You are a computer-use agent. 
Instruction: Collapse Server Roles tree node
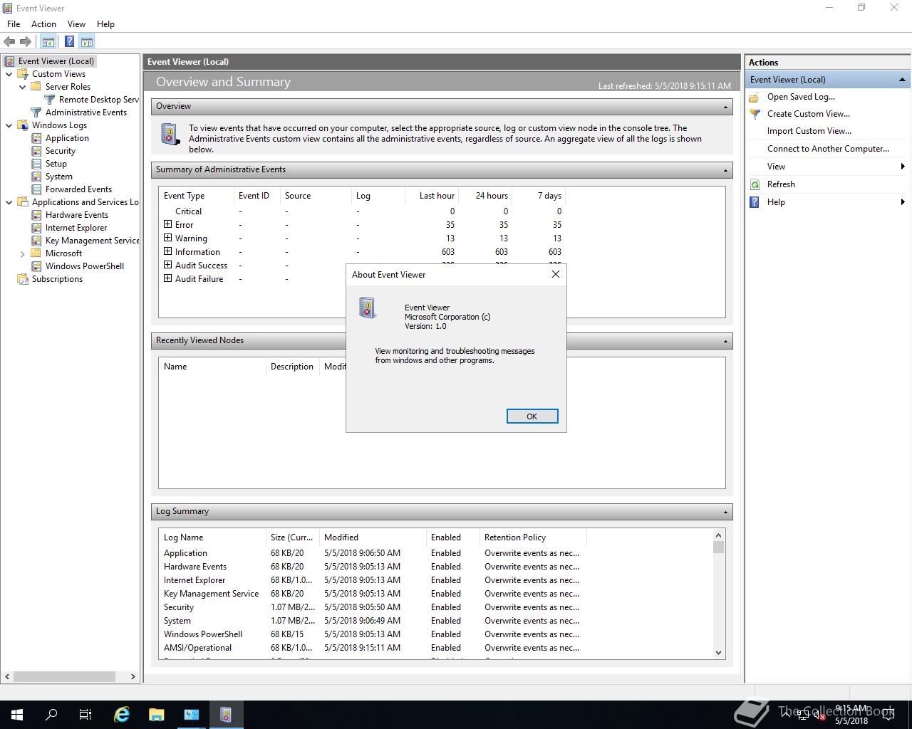click(23, 87)
